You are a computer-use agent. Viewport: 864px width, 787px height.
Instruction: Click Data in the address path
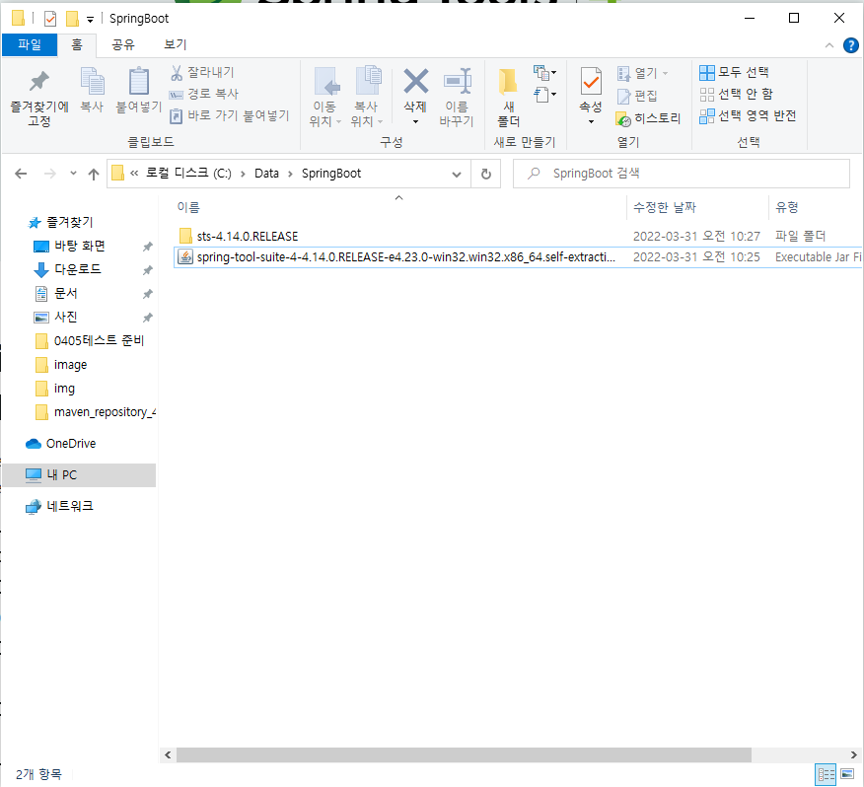266,174
